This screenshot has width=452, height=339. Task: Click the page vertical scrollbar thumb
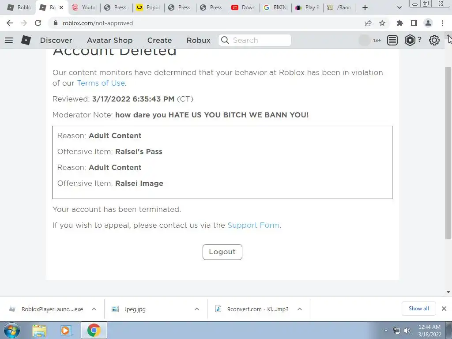(448, 153)
